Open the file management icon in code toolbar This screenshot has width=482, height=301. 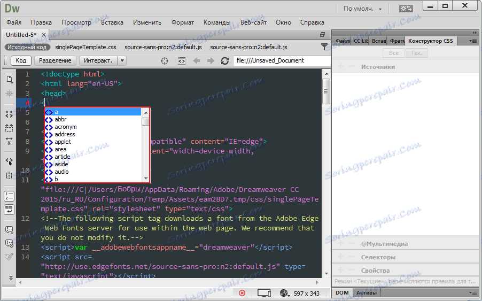[x=9, y=79]
